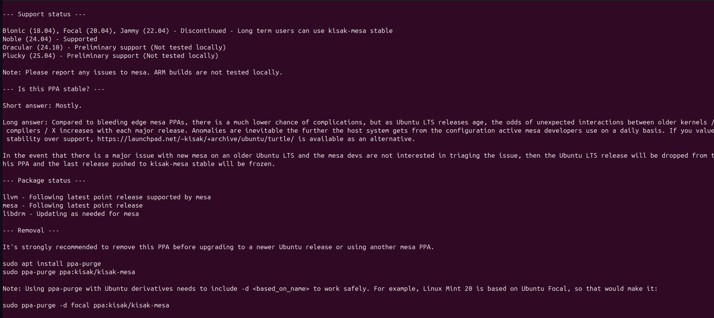Click the 'Long answer:' paragraph start
Image resolution: width=714 pixels, height=318 pixels.
(25, 122)
